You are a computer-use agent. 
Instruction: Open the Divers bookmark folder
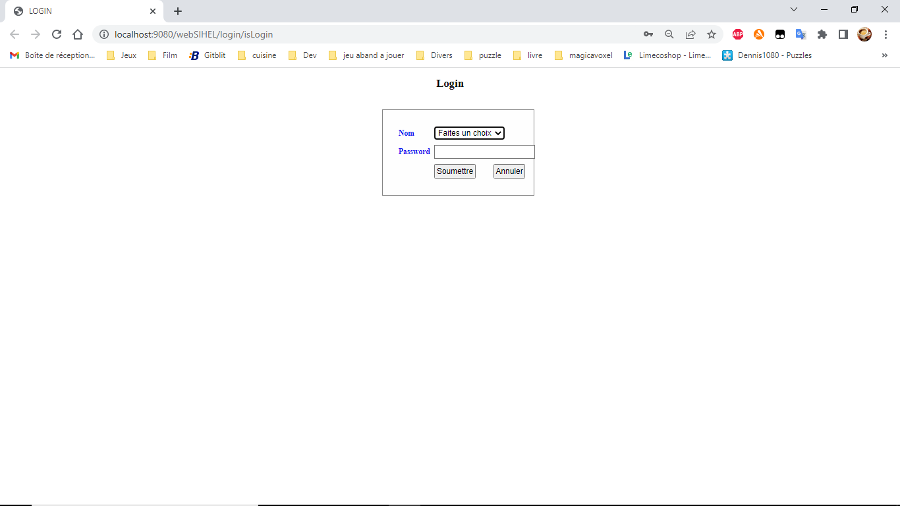434,55
